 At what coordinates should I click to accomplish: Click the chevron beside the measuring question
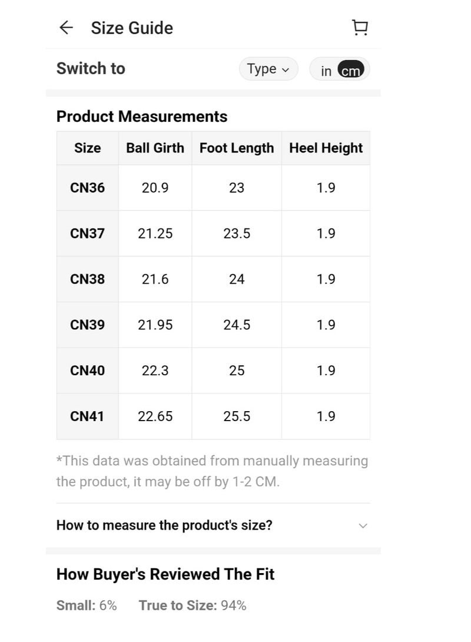point(363,525)
